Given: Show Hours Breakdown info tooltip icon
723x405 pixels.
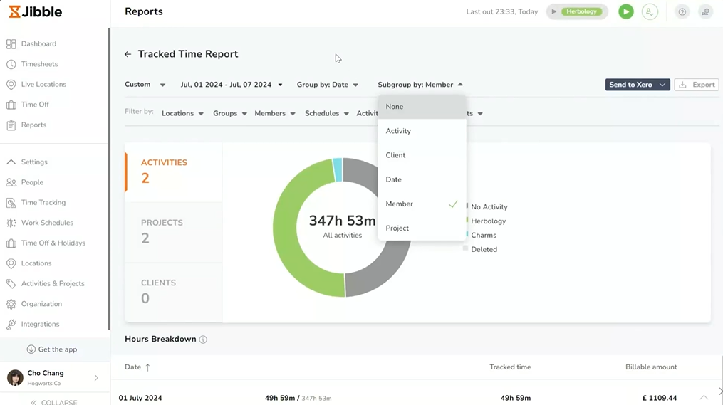Looking at the screenshot, I should pyautogui.click(x=203, y=340).
